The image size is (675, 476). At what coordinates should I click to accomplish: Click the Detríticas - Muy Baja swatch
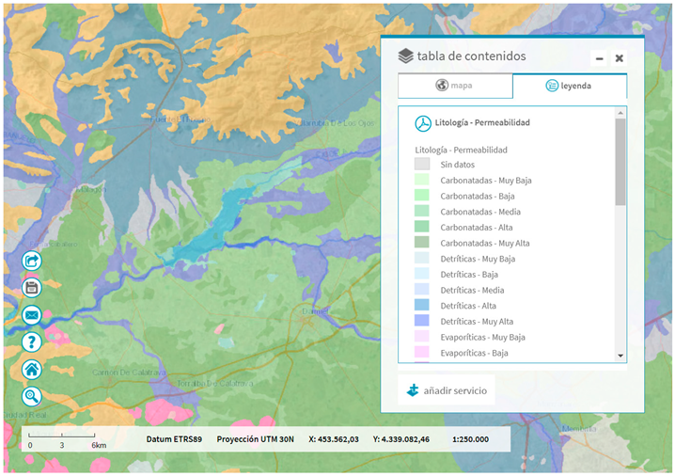click(x=422, y=259)
